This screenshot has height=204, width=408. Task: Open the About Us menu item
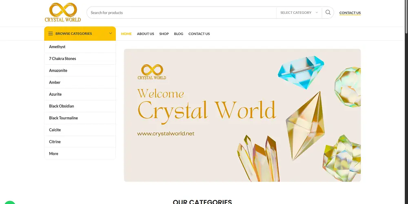click(x=146, y=34)
